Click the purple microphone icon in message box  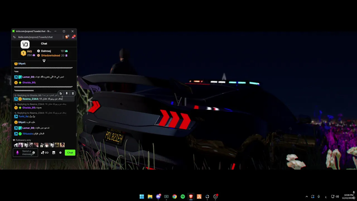pos(17,153)
